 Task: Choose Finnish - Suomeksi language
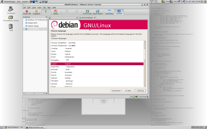point(97,72)
